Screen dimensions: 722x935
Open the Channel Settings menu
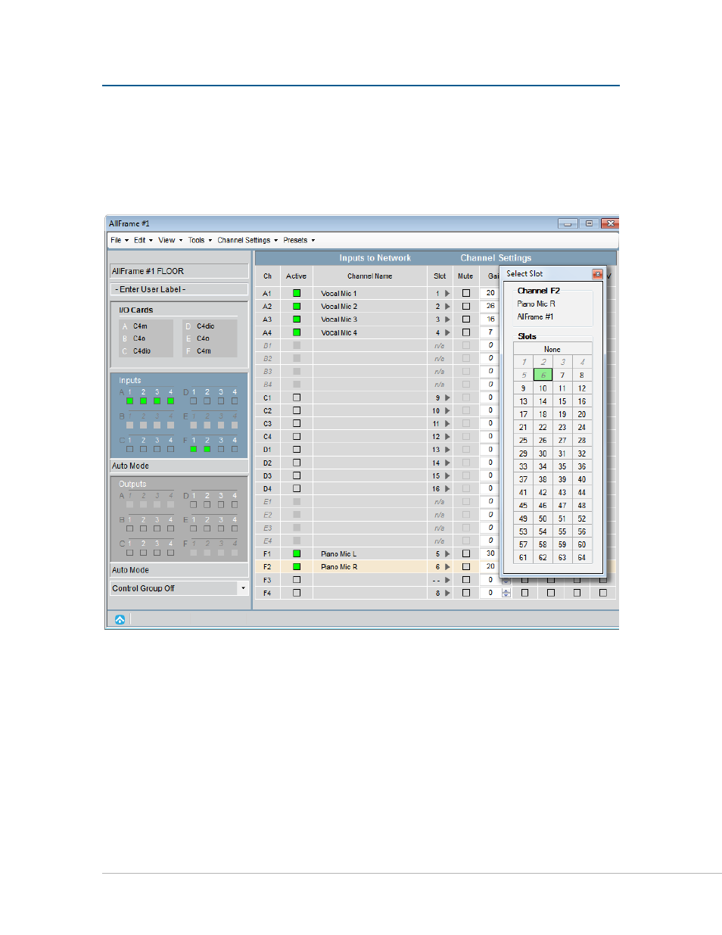point(247,240)
